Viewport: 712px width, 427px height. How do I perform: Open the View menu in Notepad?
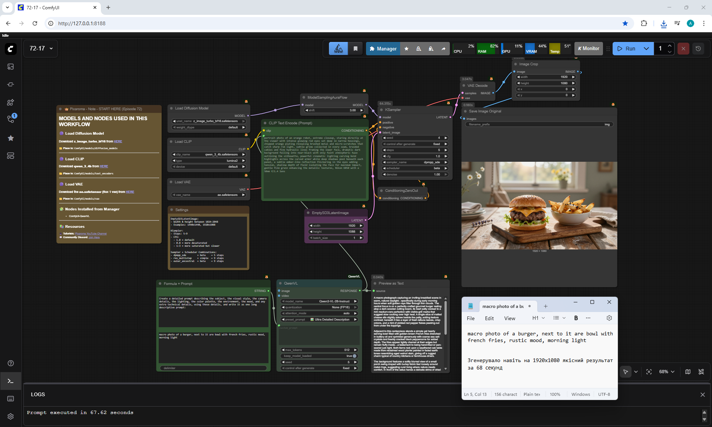pos(510,318)
